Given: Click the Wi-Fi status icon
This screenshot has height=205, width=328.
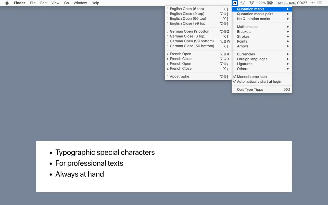Looking at the screenshot, I should (251, 3).
